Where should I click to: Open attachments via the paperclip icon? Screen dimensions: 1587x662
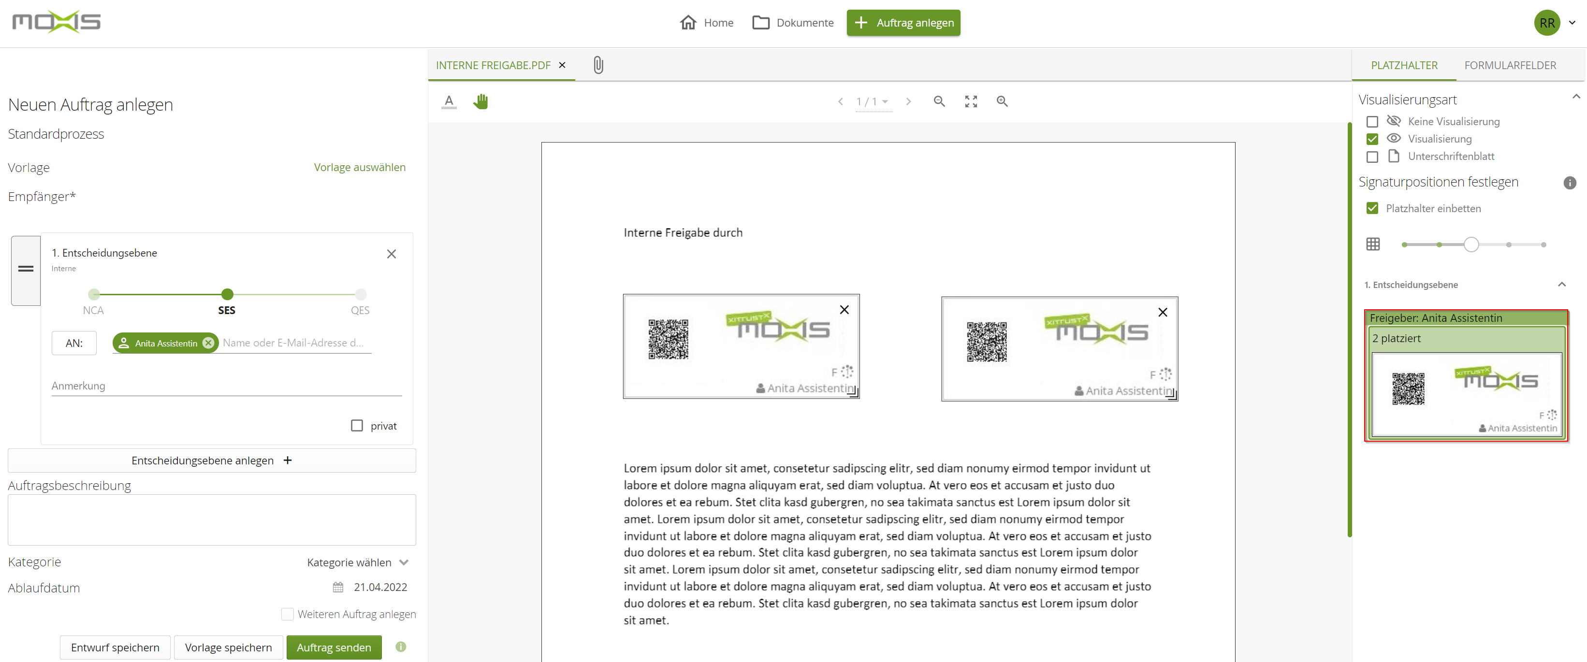597,64
